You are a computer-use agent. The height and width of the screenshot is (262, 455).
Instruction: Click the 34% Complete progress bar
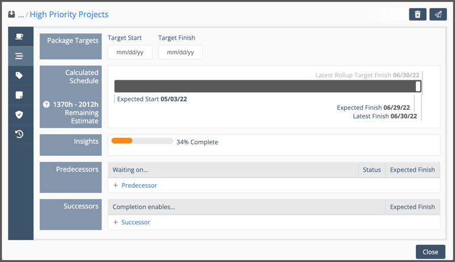click(142, 141)
